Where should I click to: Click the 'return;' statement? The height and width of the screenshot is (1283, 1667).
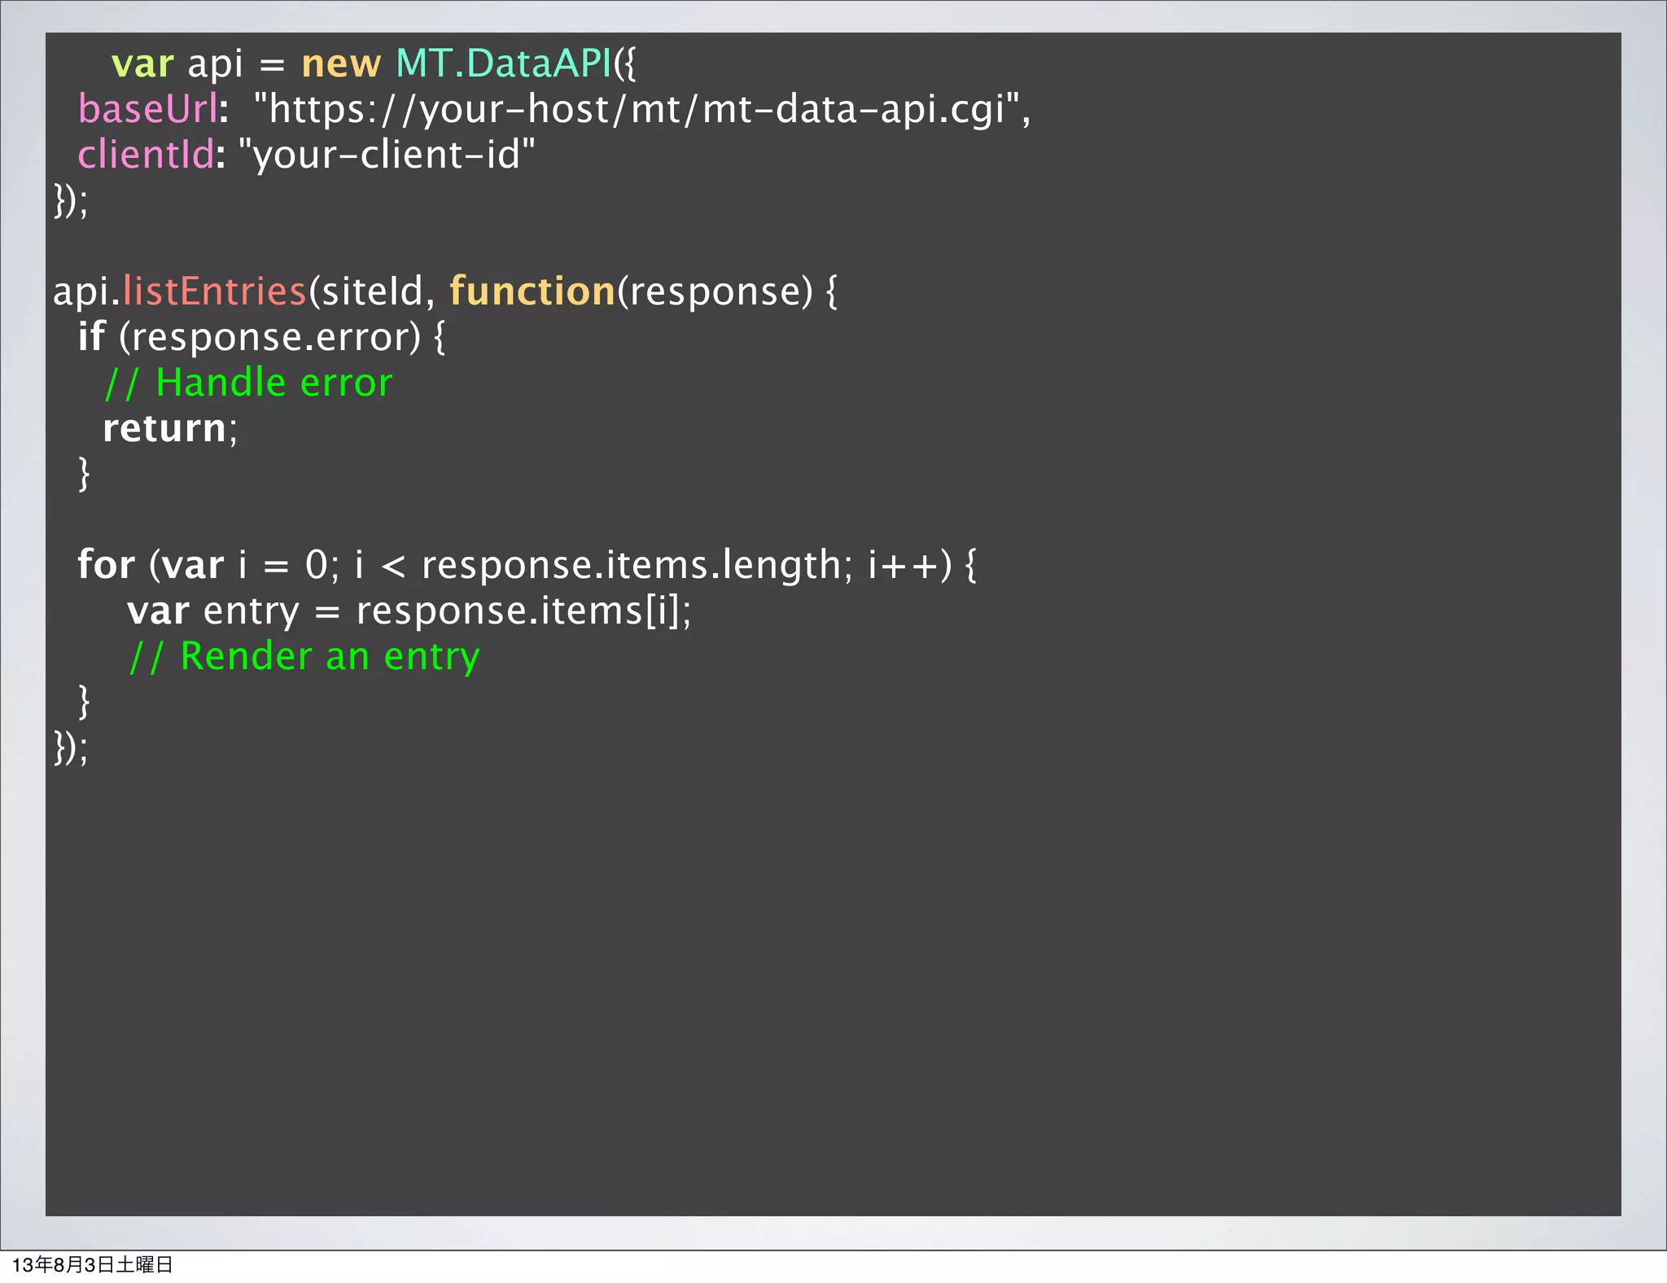(170, 429)
